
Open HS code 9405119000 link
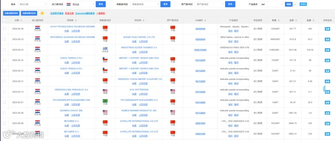[x=200, y=50]
